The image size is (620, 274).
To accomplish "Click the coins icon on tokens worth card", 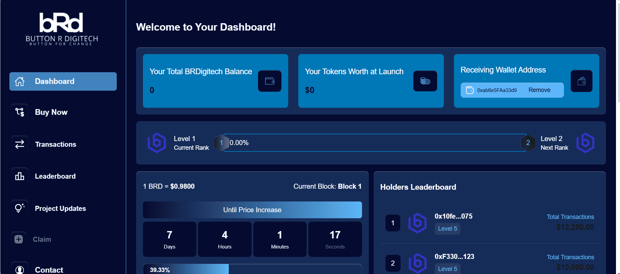I will point(425,81).
